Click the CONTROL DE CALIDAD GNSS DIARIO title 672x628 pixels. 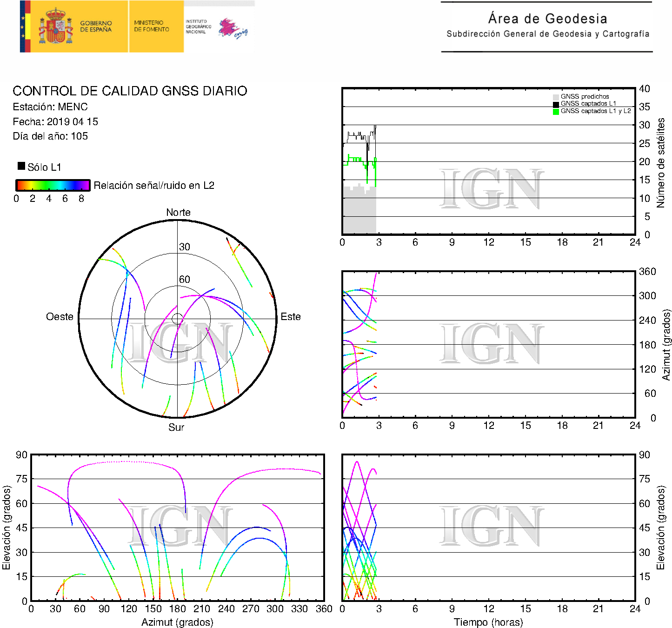click(130, 91)
